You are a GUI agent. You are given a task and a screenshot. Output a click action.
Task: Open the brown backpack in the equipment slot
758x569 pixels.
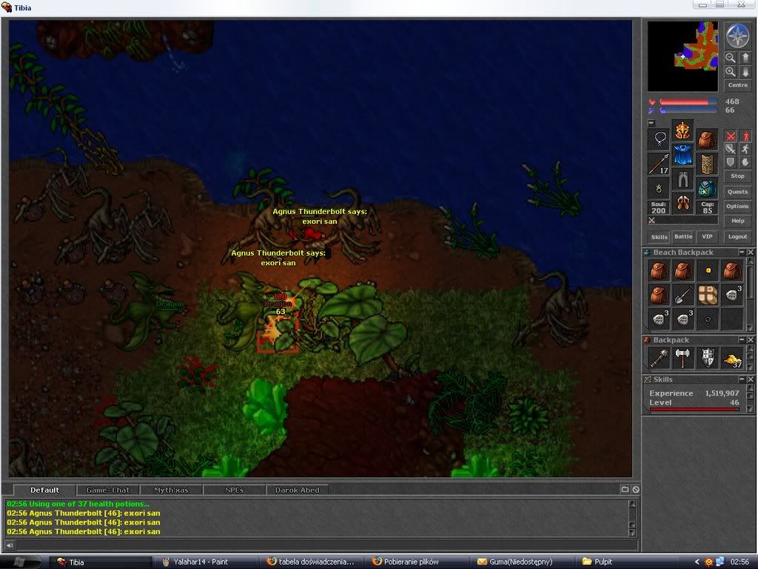tap(707, 139)
